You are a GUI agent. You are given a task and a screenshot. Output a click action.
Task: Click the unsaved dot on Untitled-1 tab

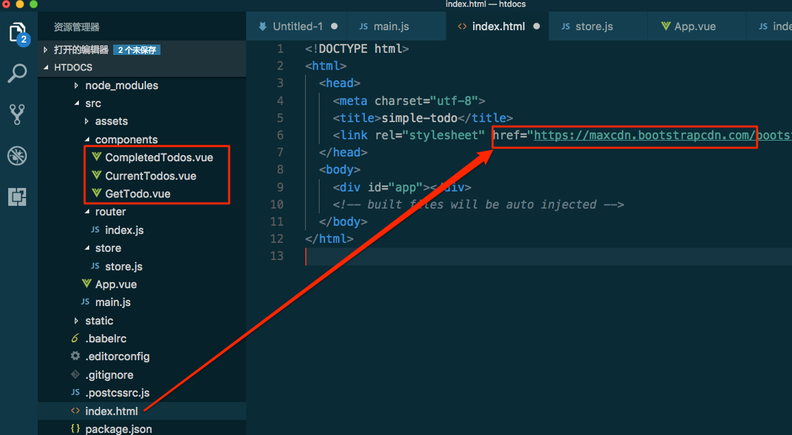click(x=335, y=26)
